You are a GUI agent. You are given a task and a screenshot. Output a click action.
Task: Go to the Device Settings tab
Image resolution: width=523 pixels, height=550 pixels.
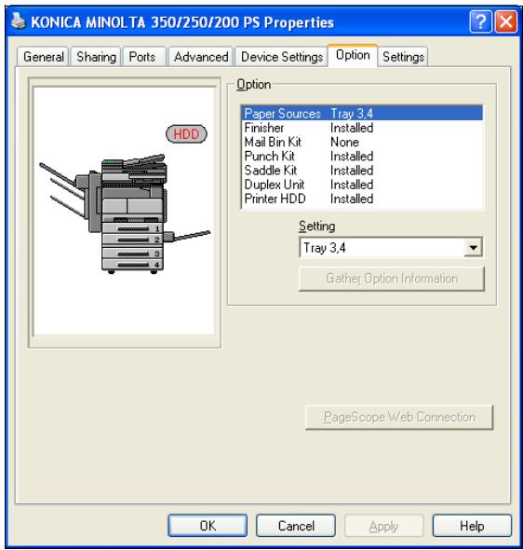click(282, 57)
